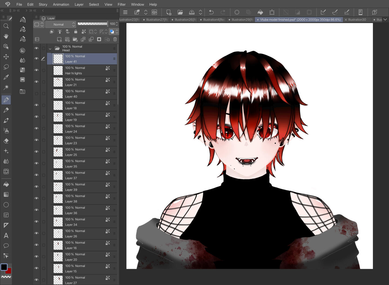Select the Magnifier zoom tool
The height and width of the screenshot is (285, 389).
[x=6, y=26]
